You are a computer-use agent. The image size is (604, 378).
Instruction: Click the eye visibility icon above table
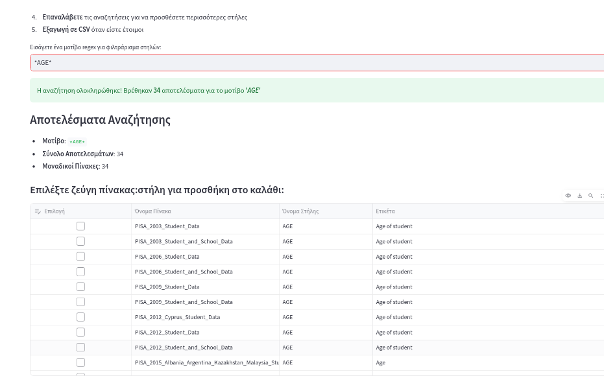click(x=568, y=196)
